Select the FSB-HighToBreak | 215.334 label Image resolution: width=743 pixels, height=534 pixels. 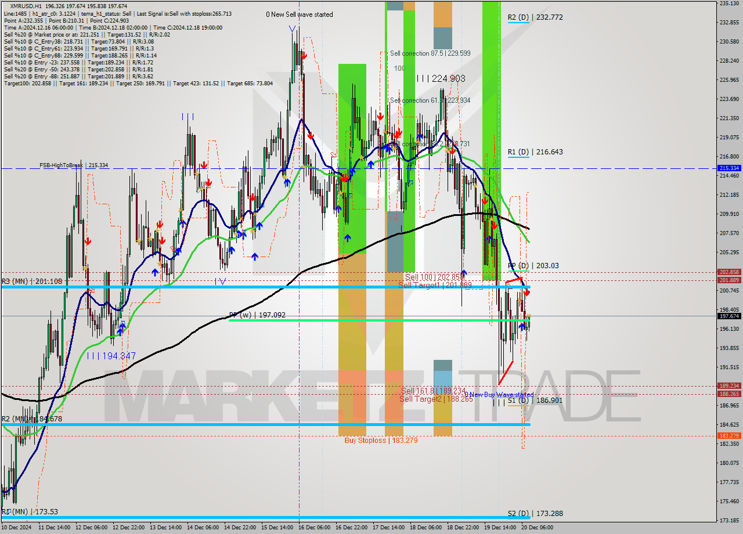coord(74,165)
